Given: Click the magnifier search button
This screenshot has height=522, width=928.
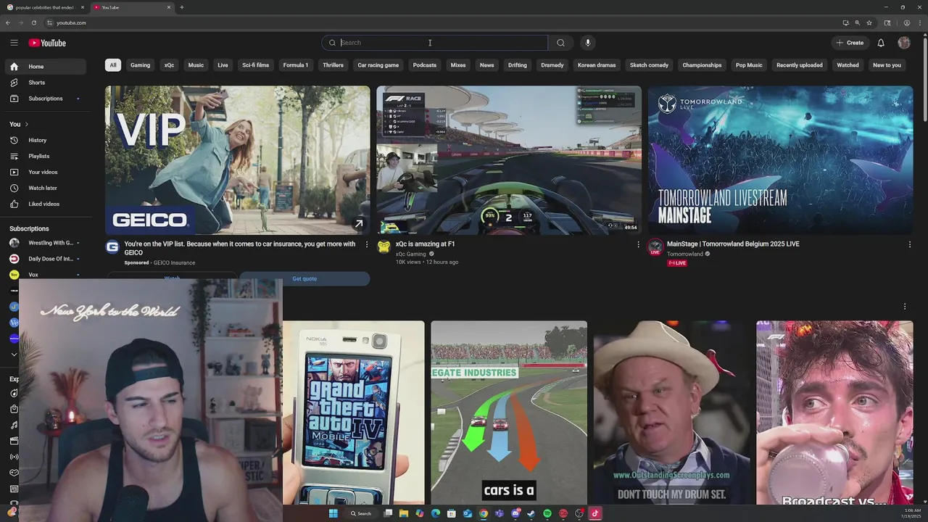Looking at the screenshot, I should 560,43.
